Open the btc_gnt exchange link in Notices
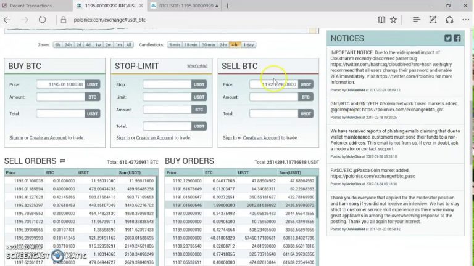Viewport: 474px width, 266px height. pos(402,110)
